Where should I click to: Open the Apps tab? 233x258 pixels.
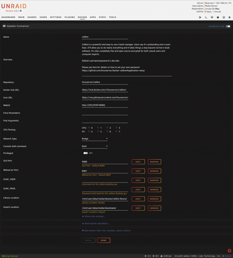(x=93, y=17)
